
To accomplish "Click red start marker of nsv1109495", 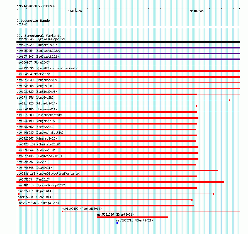I will click(x=62, y=211).
